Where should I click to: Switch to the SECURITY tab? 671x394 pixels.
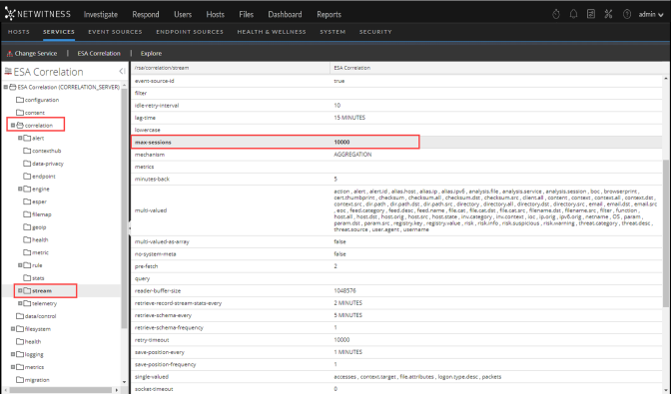click(375, 32)
